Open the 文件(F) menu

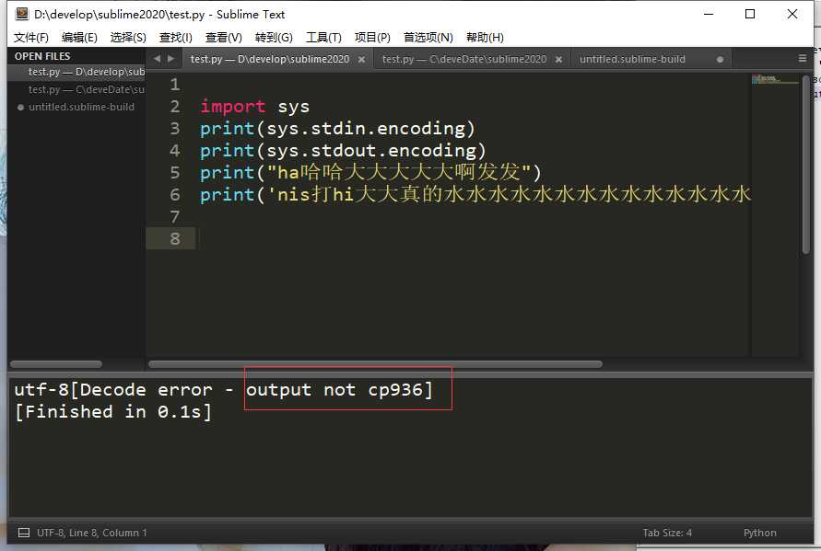31,38
